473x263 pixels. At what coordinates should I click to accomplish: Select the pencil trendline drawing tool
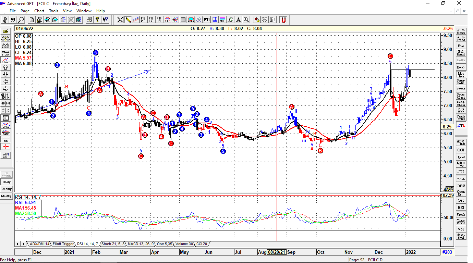click(128, 20)
